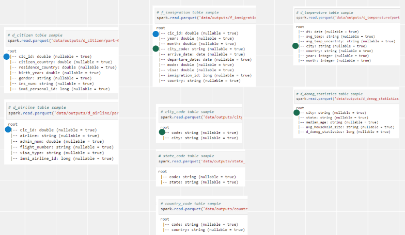
Task: Select the 'mode: double' row
Action: click(196, 65)
